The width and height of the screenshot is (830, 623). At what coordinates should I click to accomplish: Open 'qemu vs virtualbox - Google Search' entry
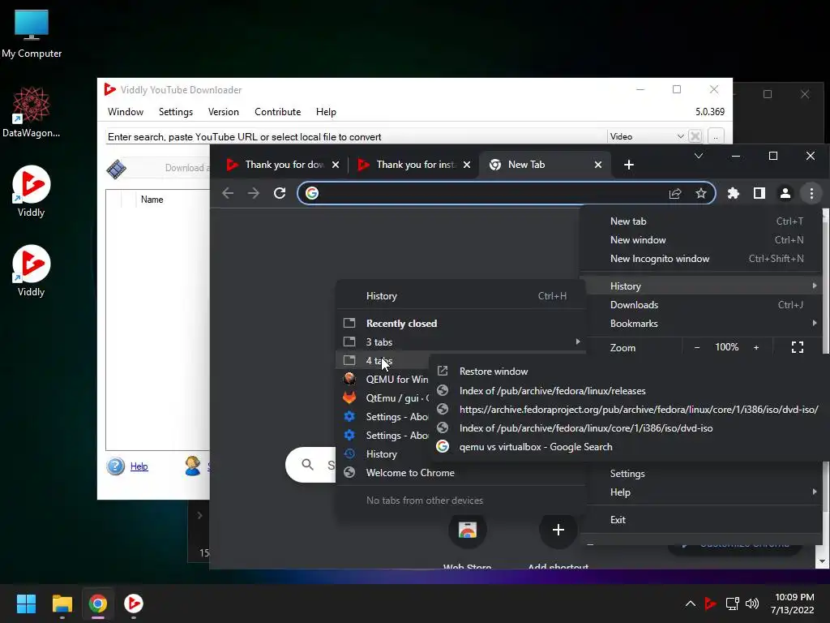629,447
